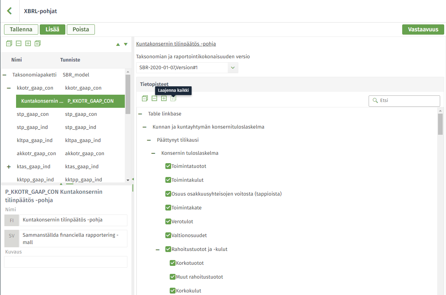
Task: Click the Tallenna button
Action: tap(21, 29)
